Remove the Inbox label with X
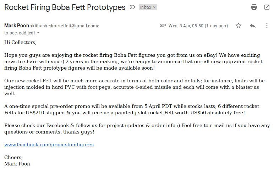274x169 pixels. tap(154, 7)
